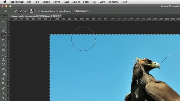Click the Refine Edge button
The image size is (180, 101).
pos(81,11)
